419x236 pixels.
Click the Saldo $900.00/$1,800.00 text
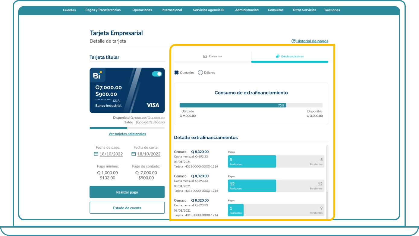tap(144, 123)
